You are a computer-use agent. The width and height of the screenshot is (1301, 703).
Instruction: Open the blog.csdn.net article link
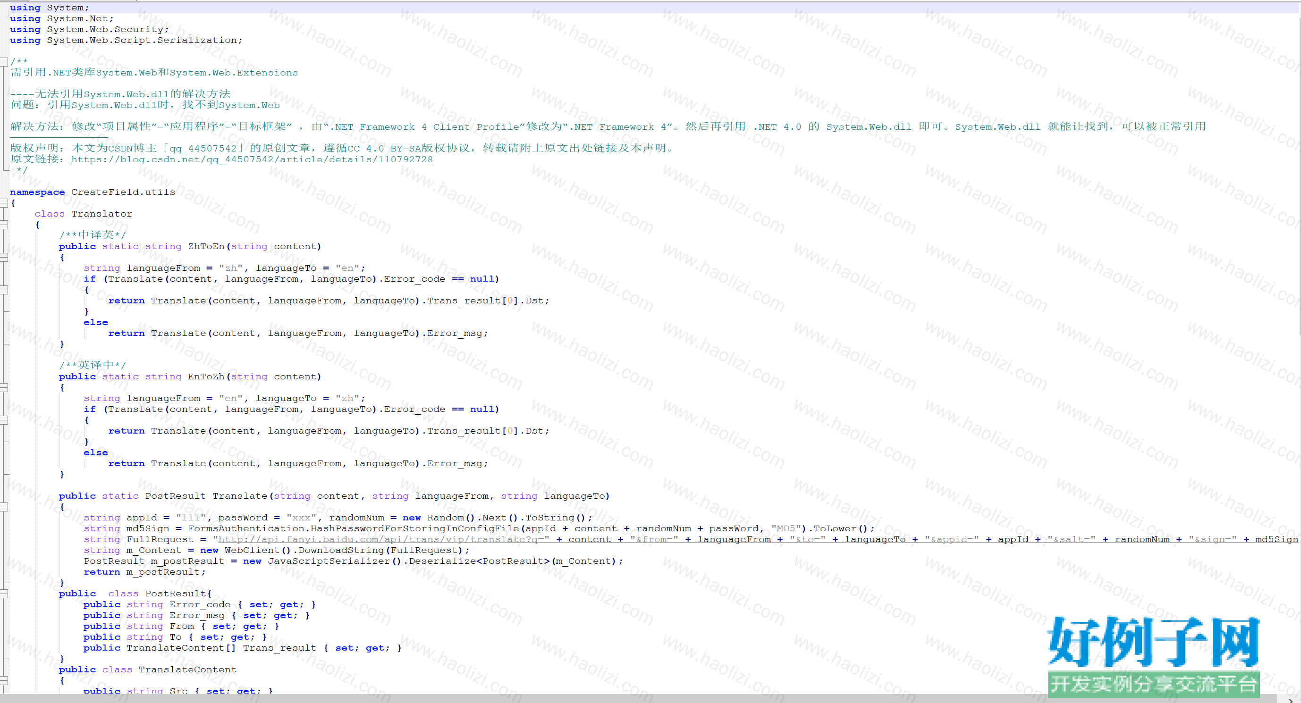[252, 159]
